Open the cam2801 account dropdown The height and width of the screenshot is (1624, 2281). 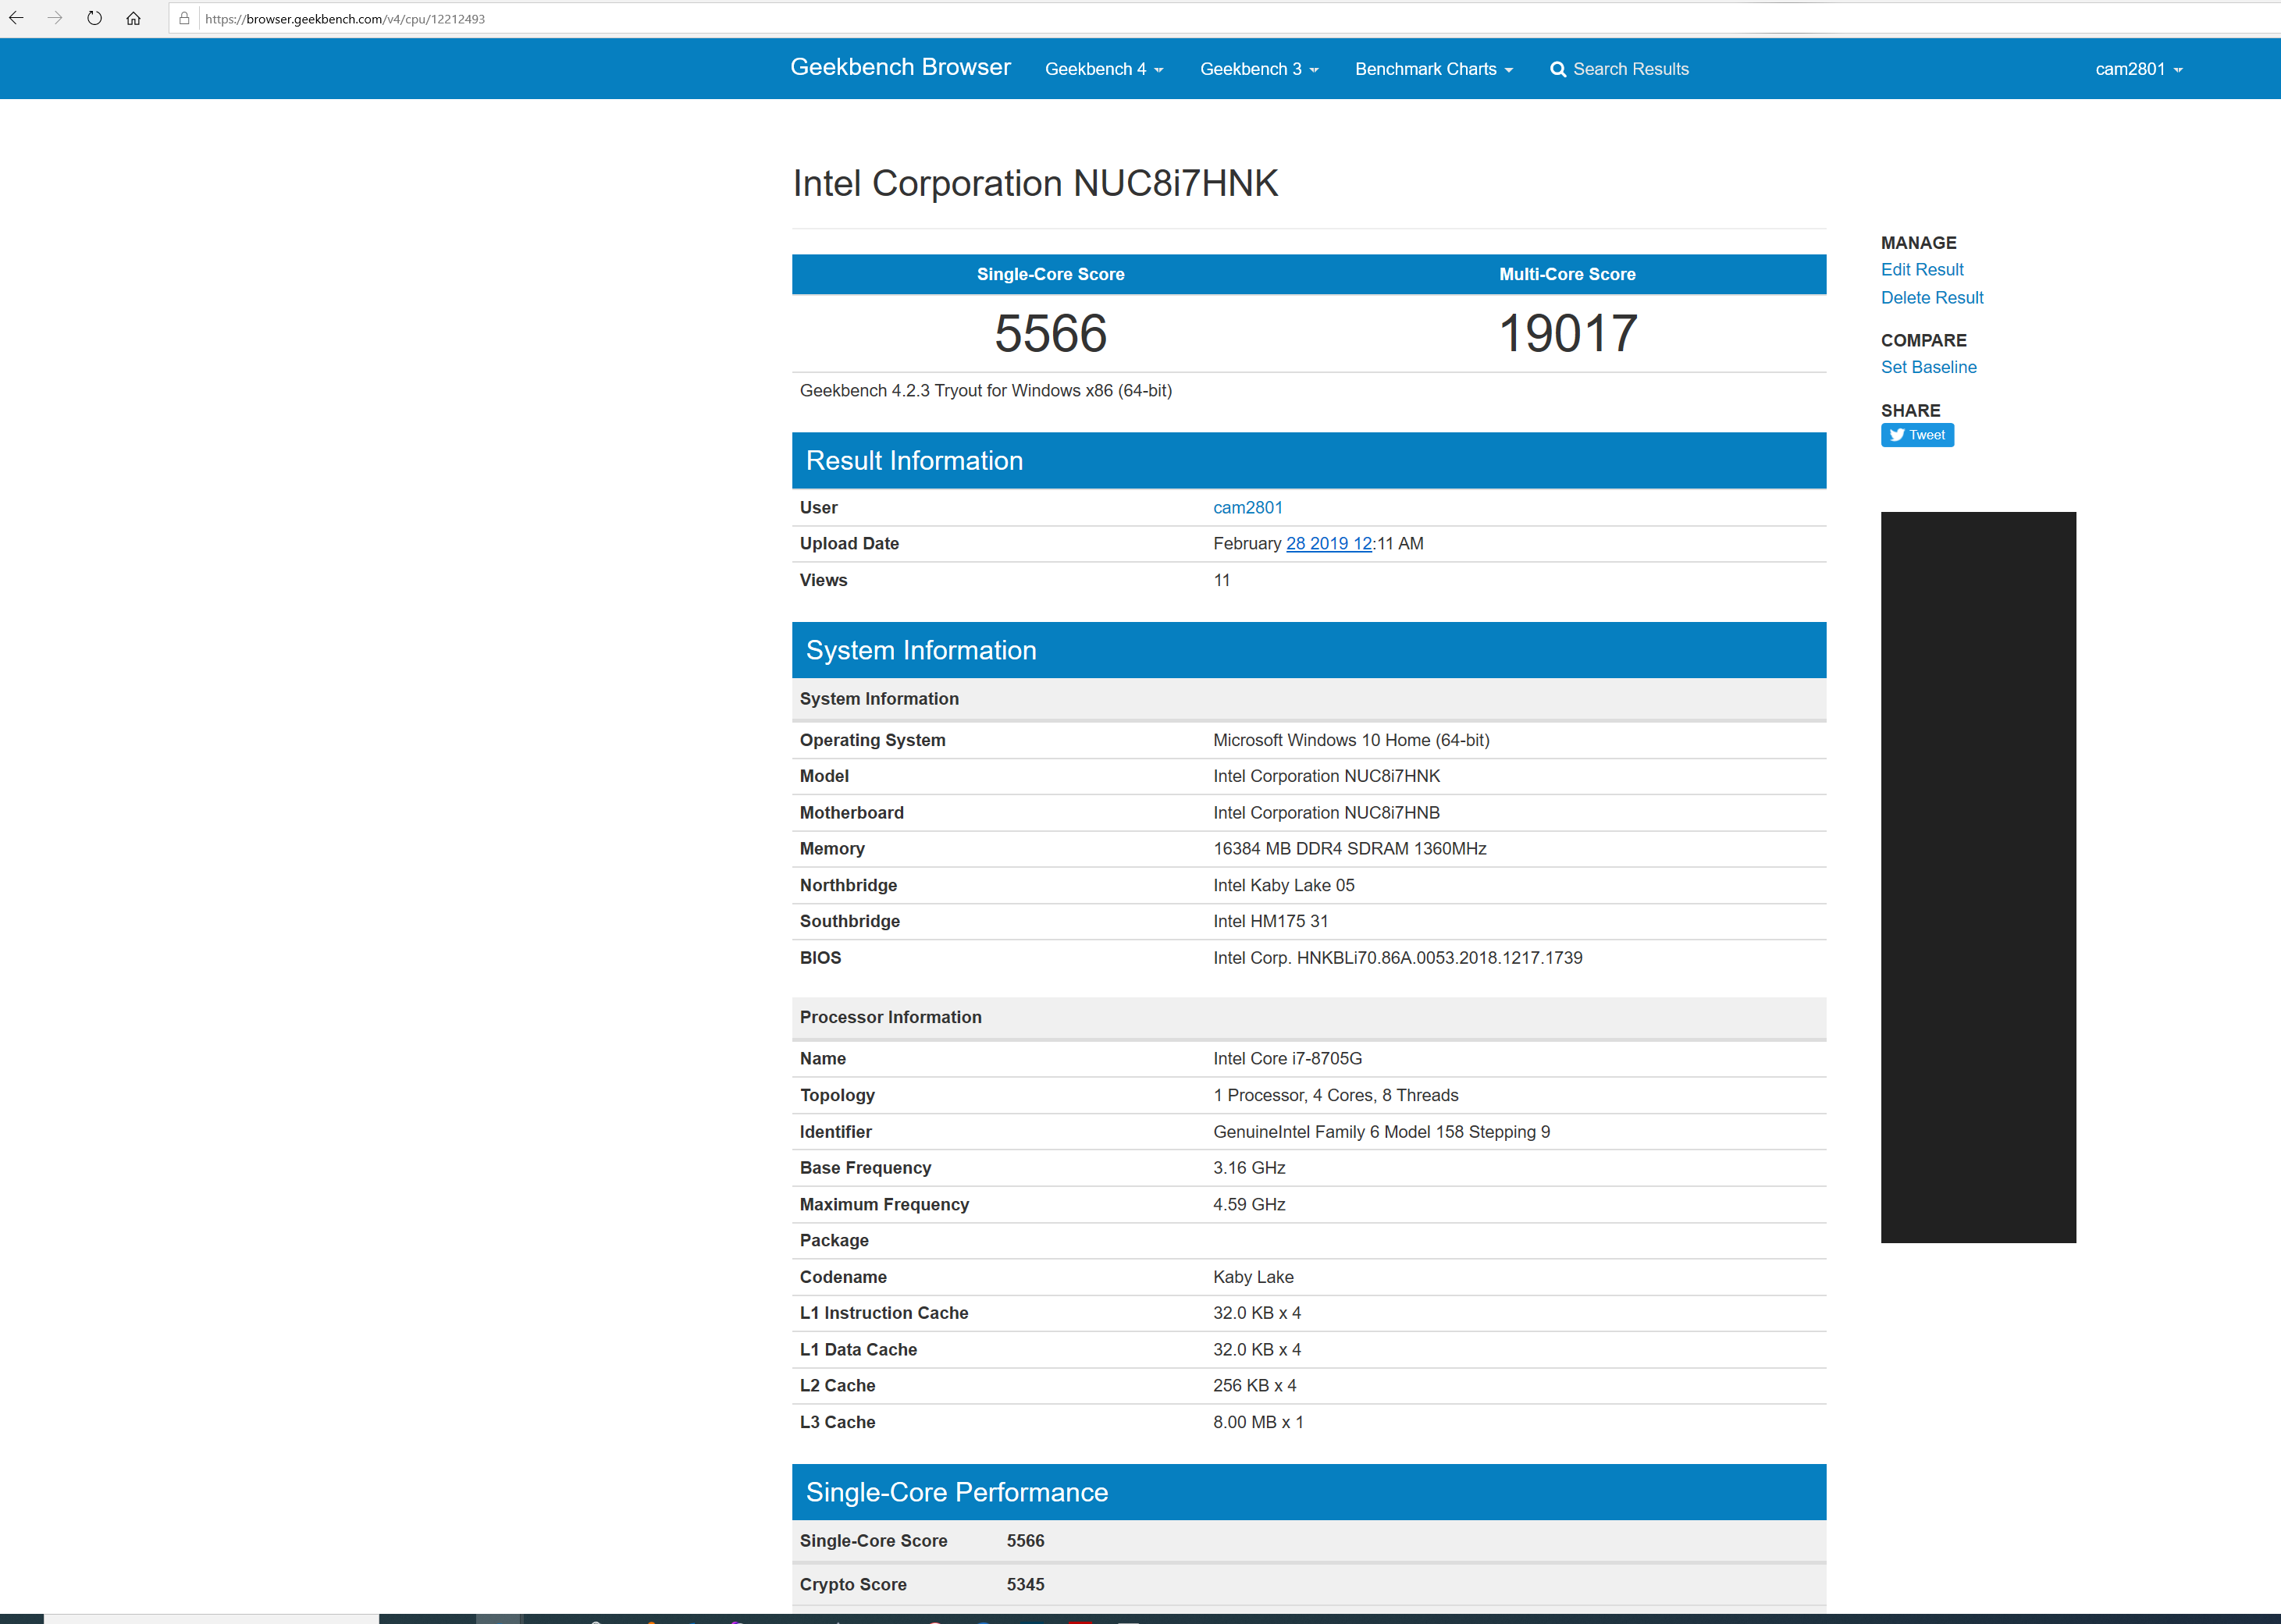click(2139, 69)
